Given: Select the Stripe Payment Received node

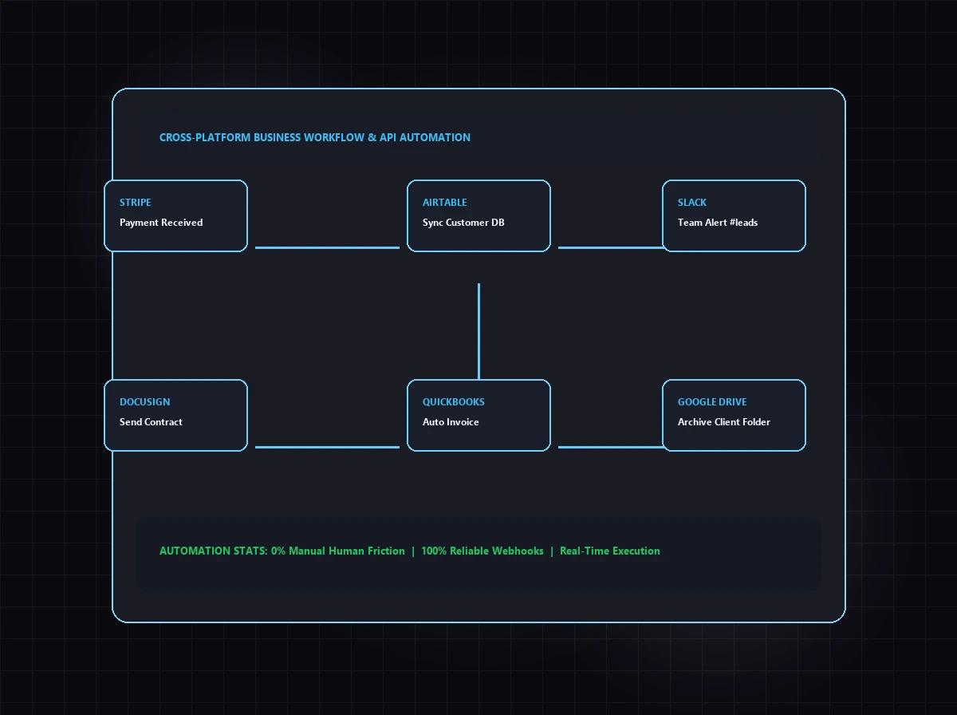Looking at the screenshot, I should [175, 215].
